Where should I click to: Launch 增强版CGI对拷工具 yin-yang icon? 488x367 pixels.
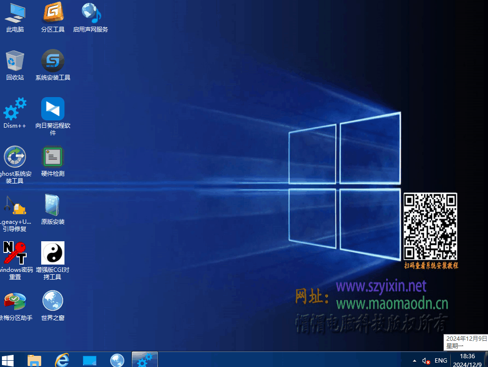pyautogui.click(x=53, y=253)
